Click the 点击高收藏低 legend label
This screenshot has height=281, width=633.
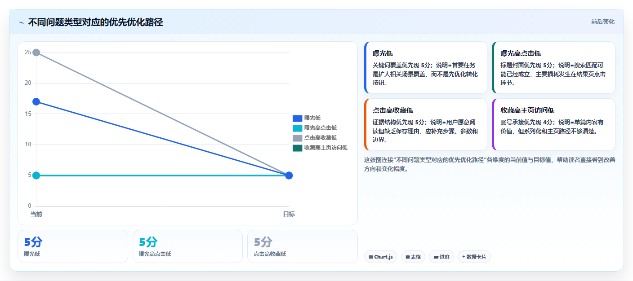321,138
